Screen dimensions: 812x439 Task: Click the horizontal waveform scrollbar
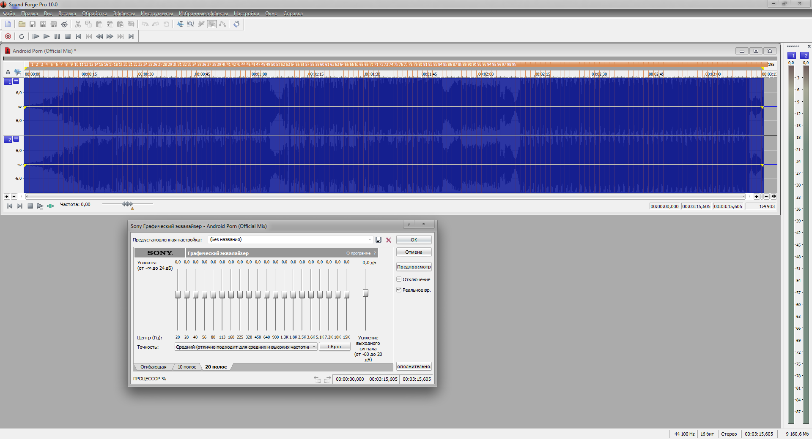pyautogui.click(x=385, y=196)
